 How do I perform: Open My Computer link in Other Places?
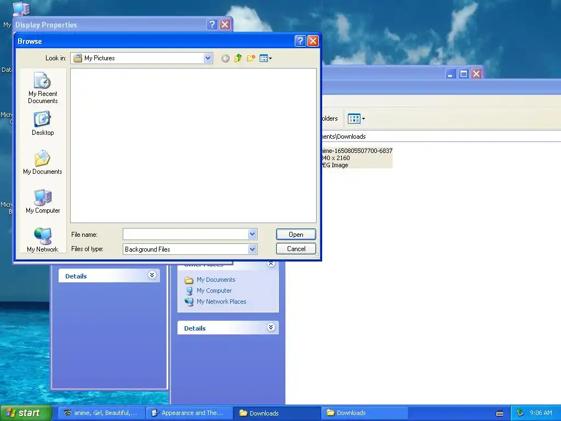pos(214,291)
